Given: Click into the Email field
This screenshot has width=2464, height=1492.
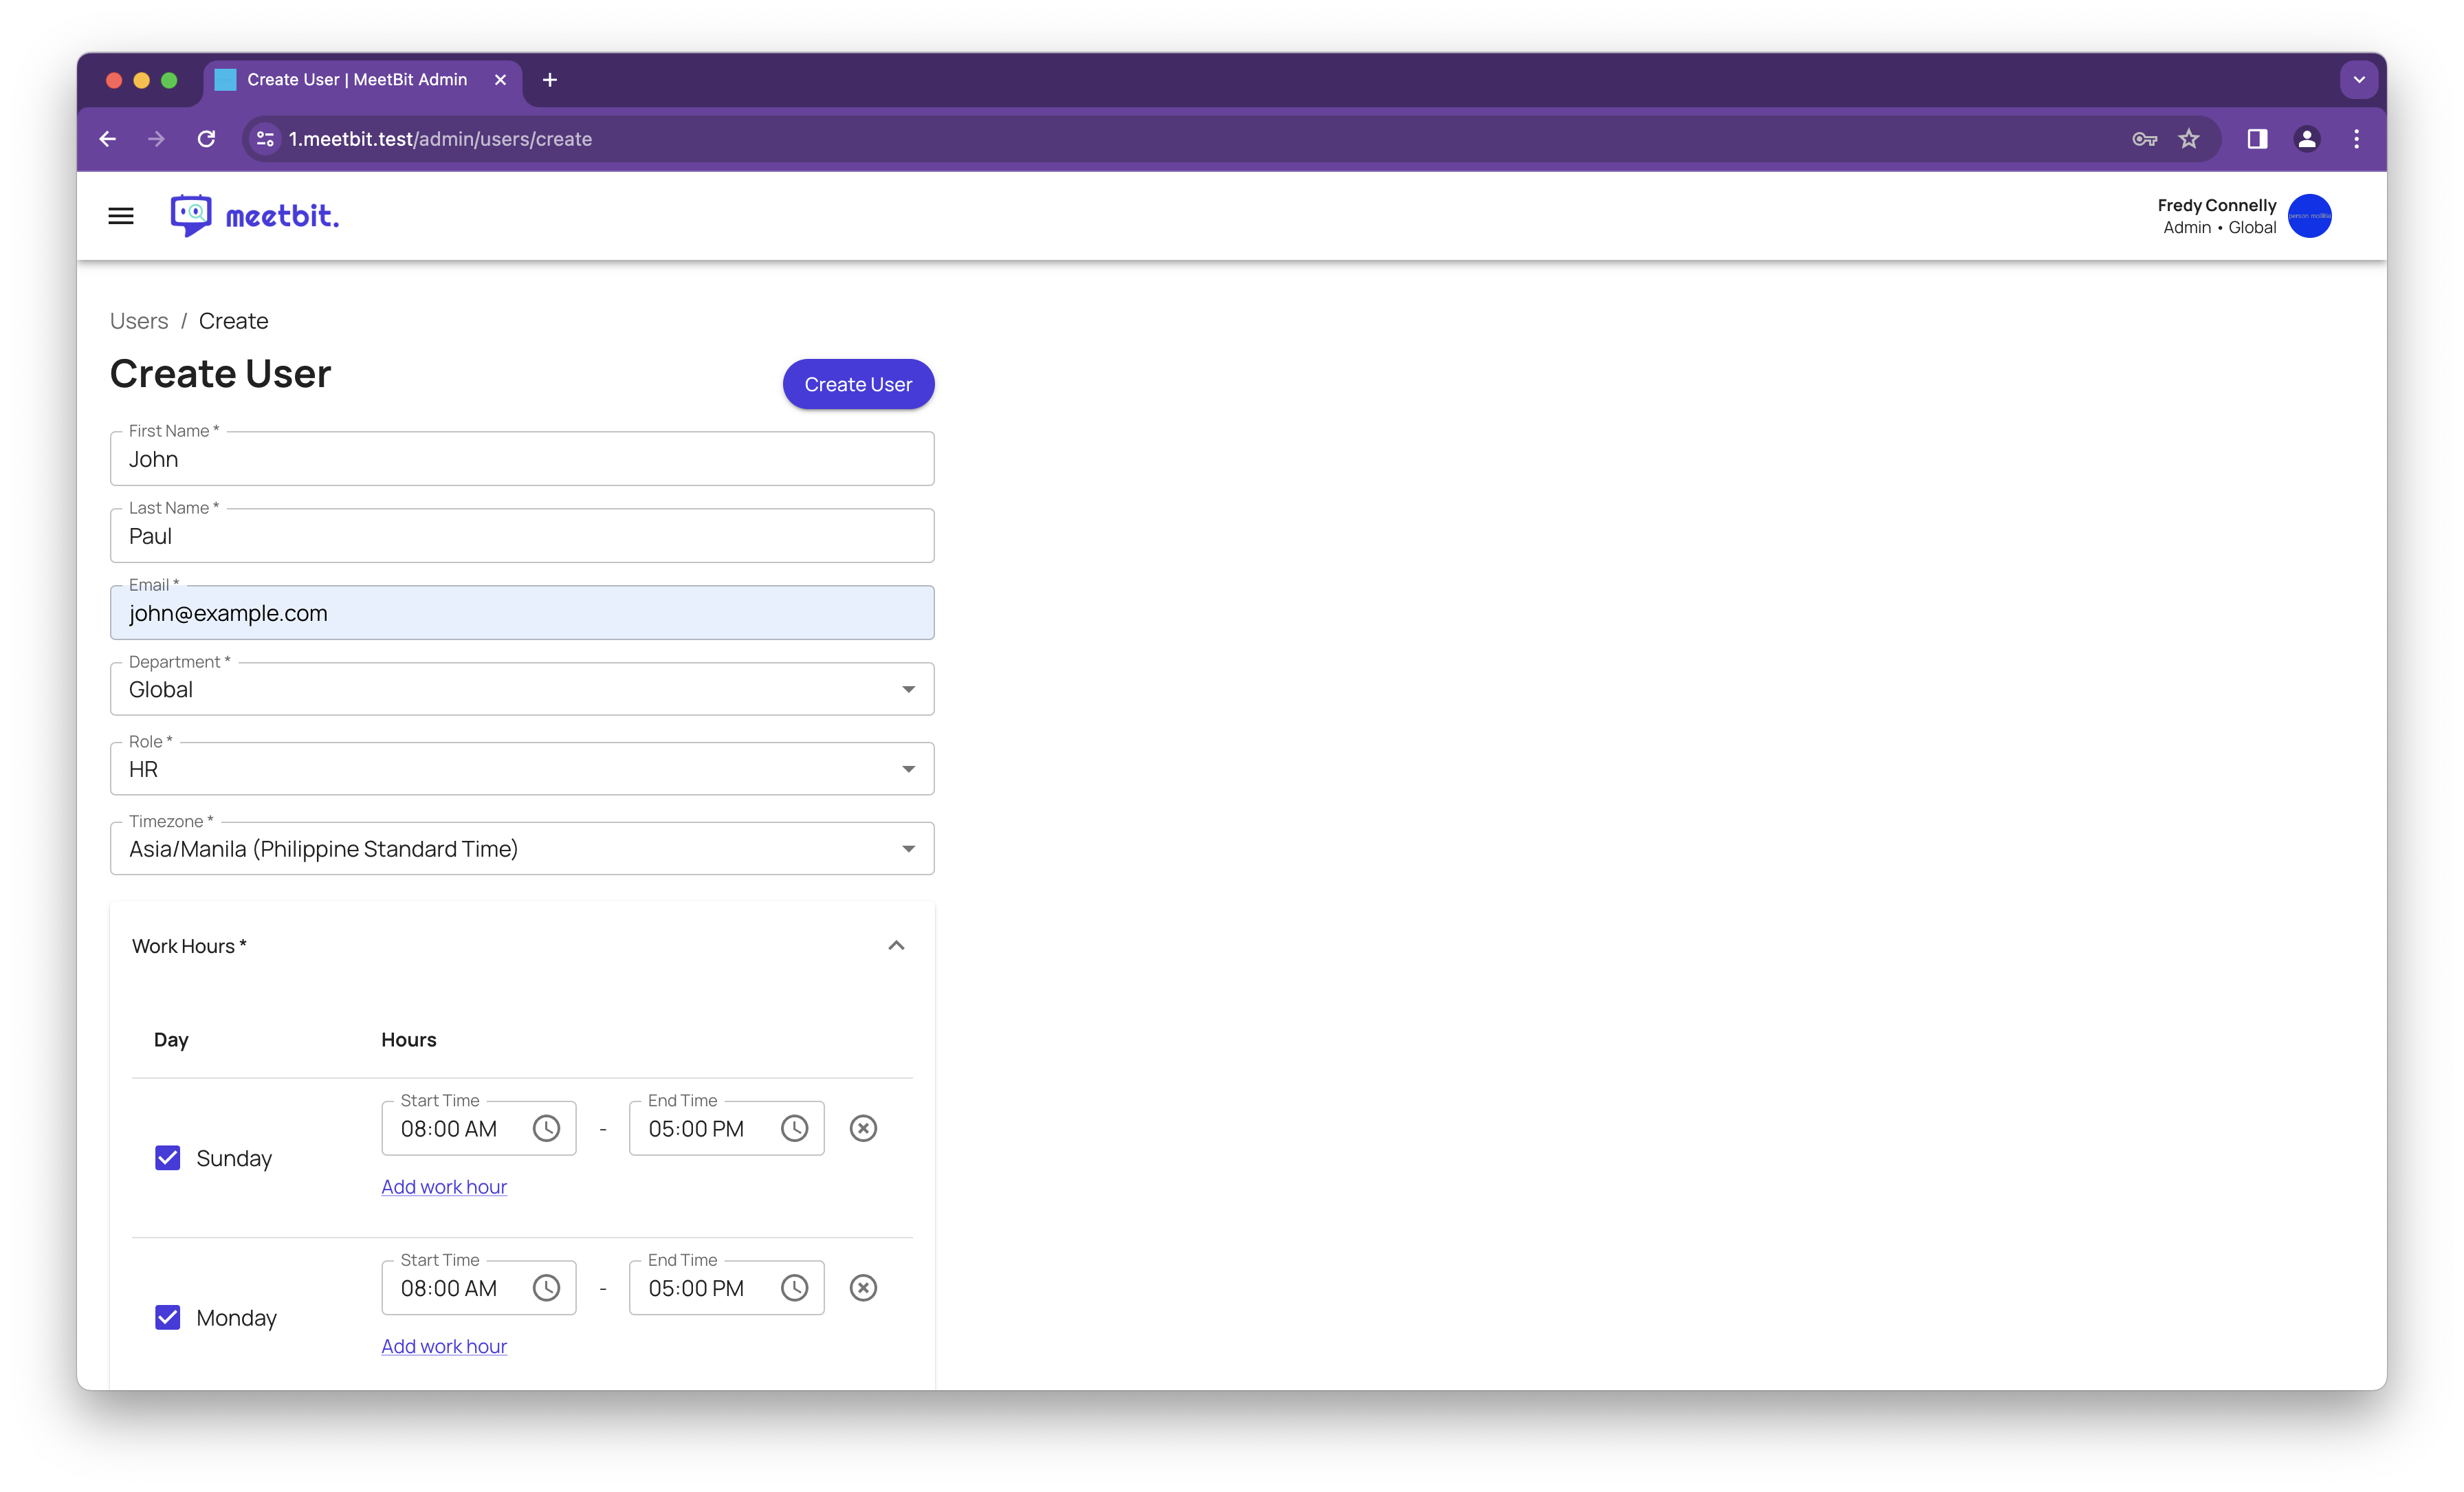Looking at the screenshot, I should pos(522,613).
